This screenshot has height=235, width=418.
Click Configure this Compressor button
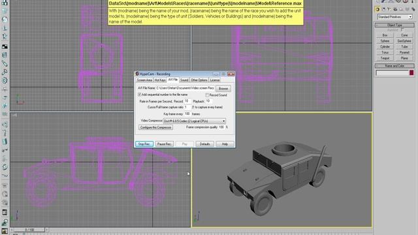point(155,127)
